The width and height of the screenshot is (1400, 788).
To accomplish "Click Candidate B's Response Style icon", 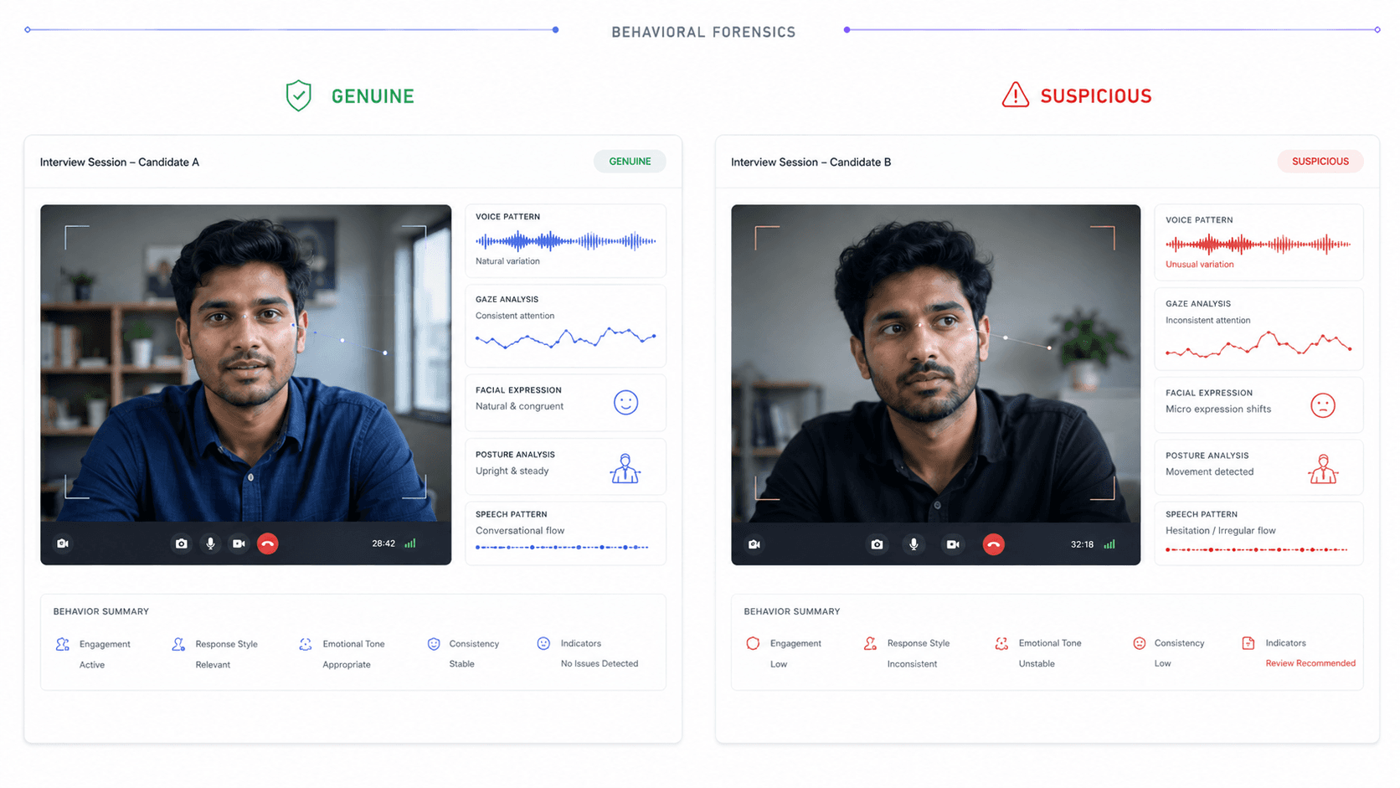I will tap(871, 643).
